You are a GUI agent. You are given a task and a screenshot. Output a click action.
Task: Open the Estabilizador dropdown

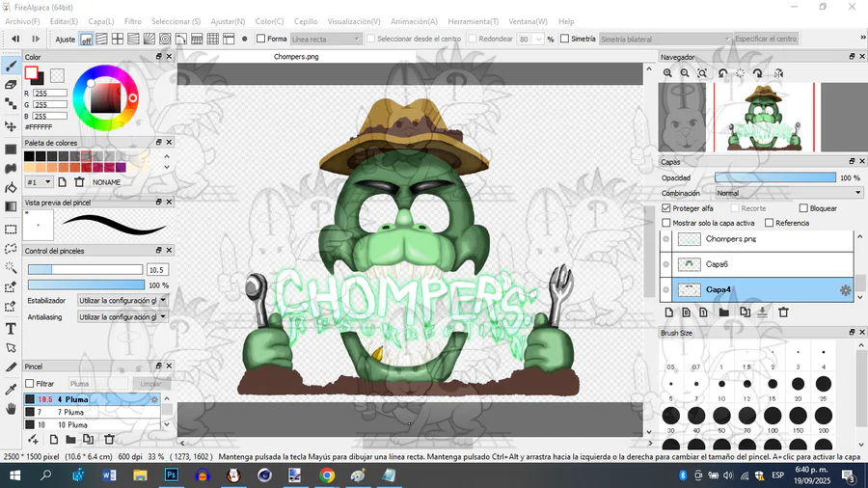122,301
